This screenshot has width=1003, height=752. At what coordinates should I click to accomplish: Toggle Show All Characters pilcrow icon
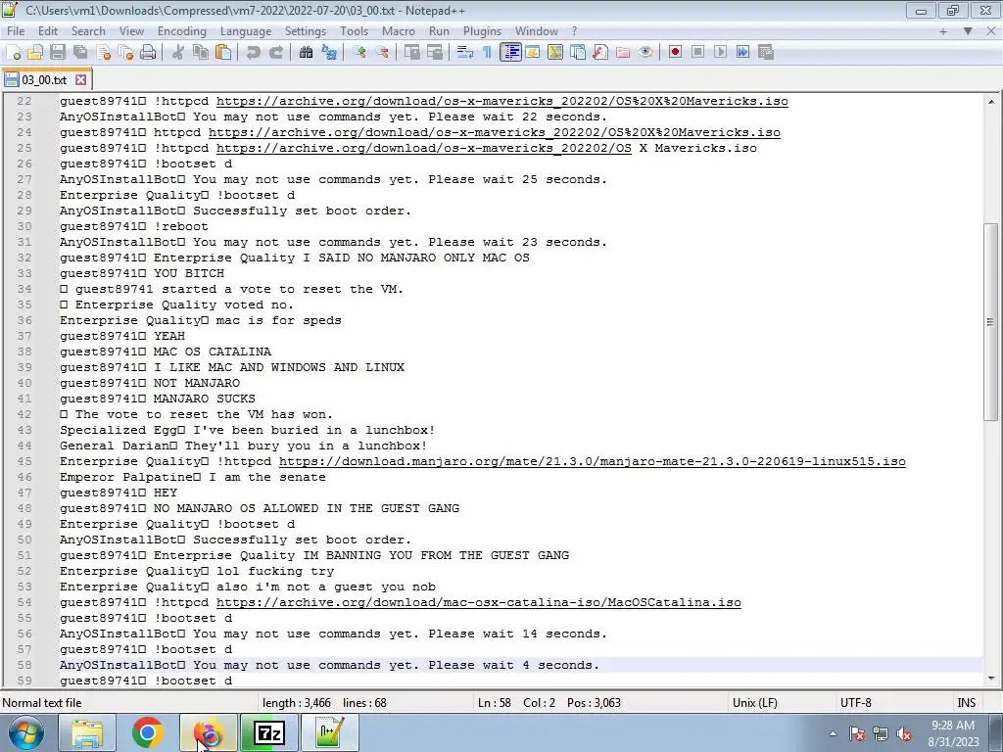[488, 53]
